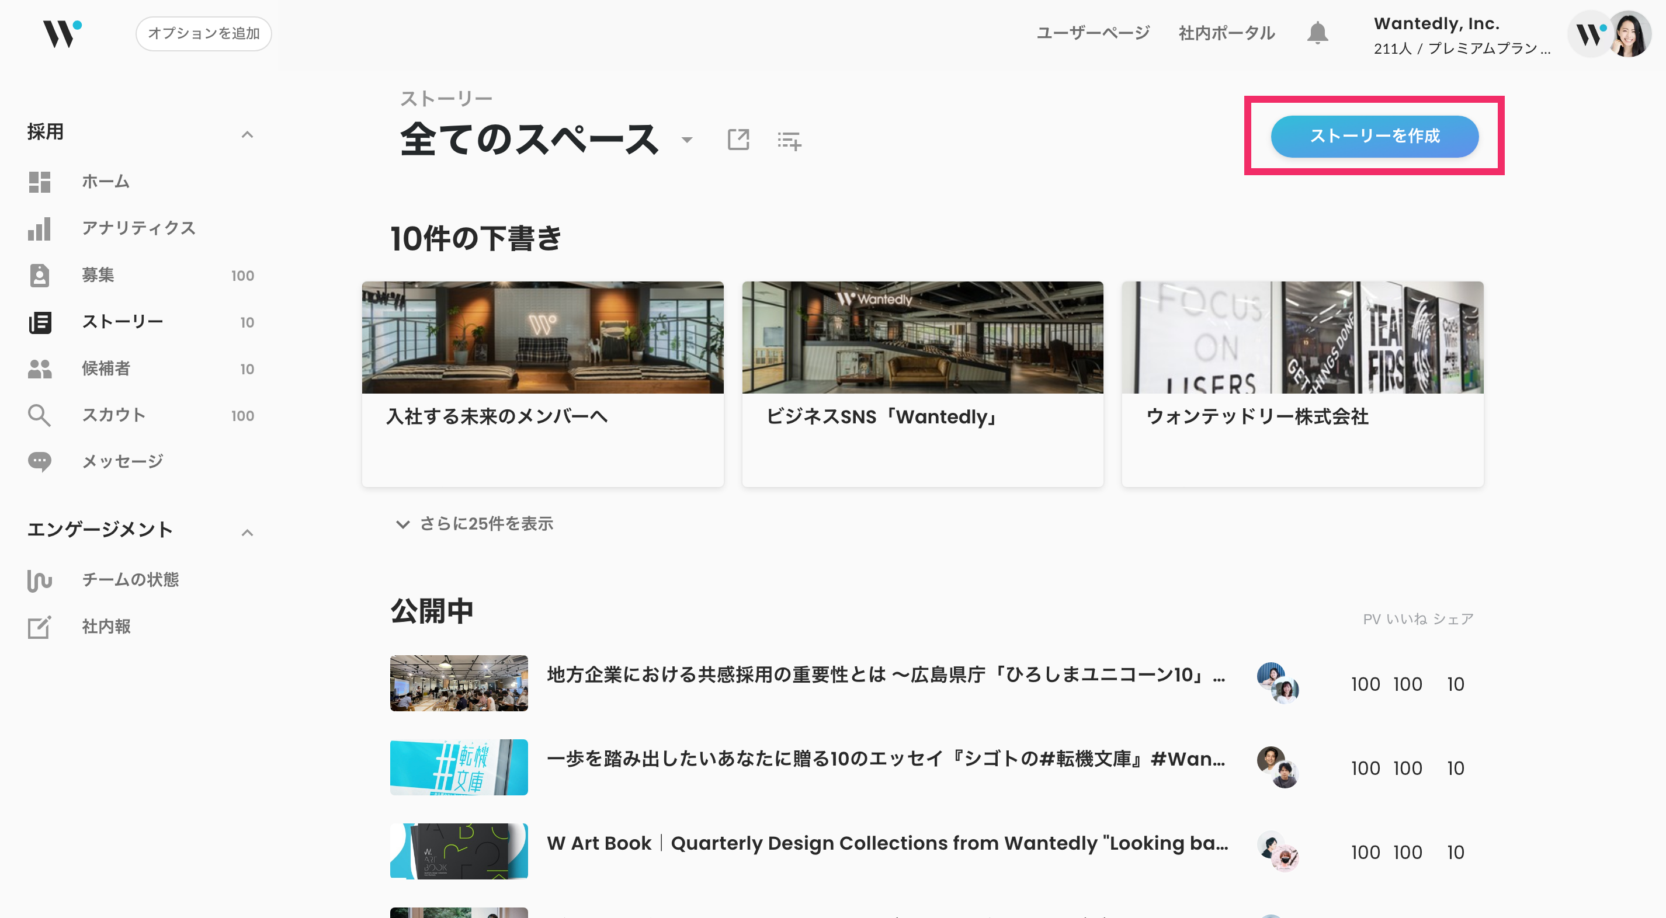Select the スカウト search icon
Viewport: 1666px width, 918px height.
[40, 415]
